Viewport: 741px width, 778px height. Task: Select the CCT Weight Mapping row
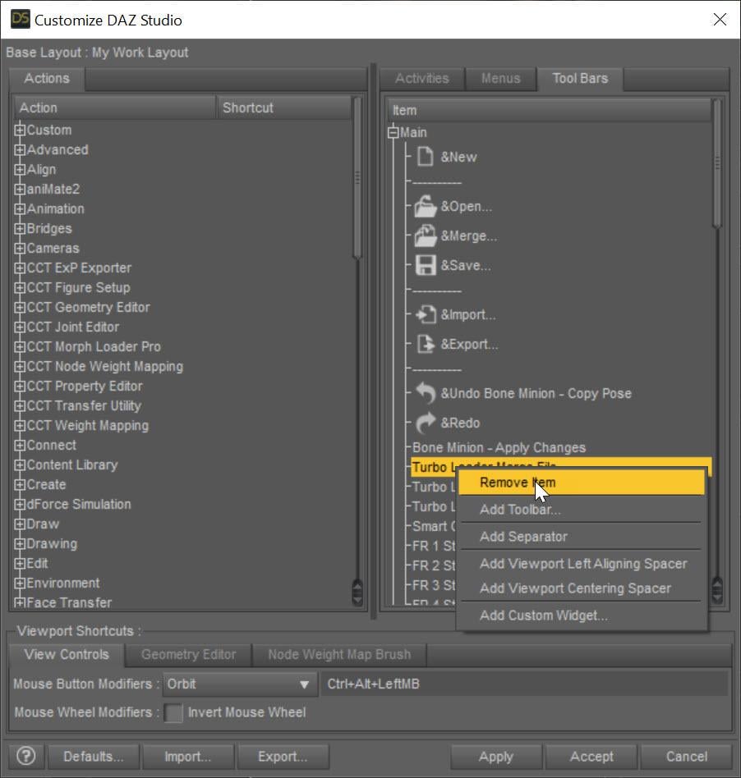87,425
